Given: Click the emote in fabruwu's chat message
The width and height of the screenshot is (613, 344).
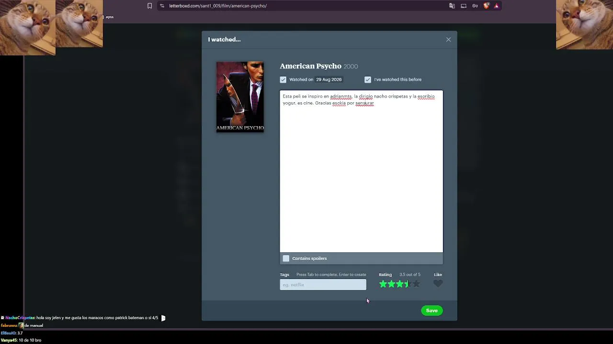Looking at the screenshot, I should 21,325.
